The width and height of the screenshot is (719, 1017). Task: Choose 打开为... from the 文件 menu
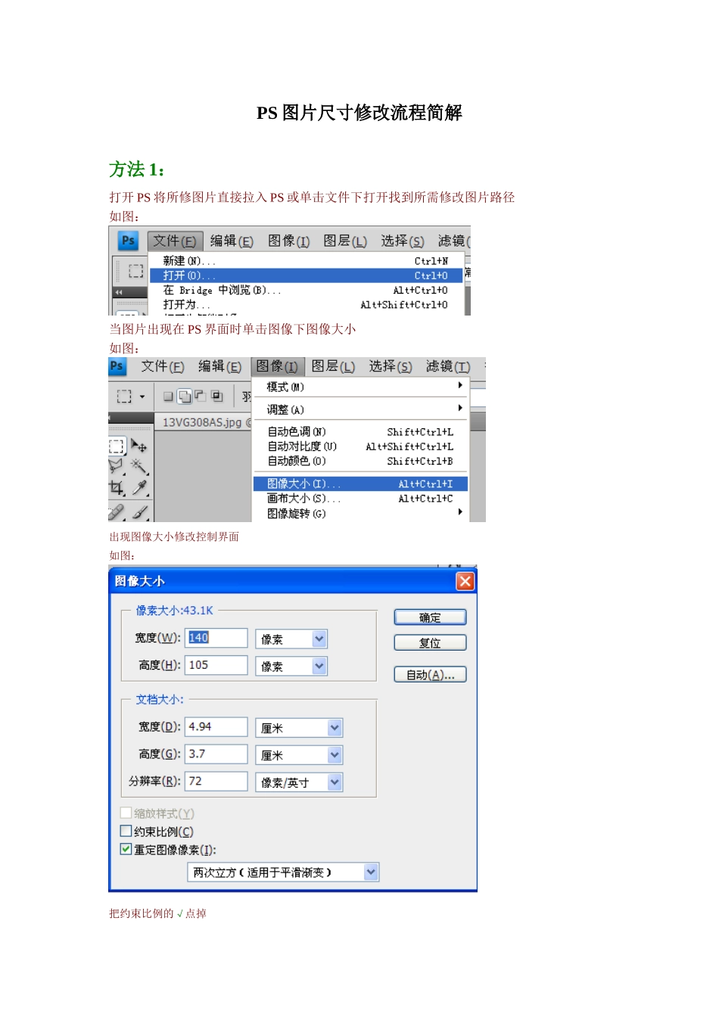306,305
